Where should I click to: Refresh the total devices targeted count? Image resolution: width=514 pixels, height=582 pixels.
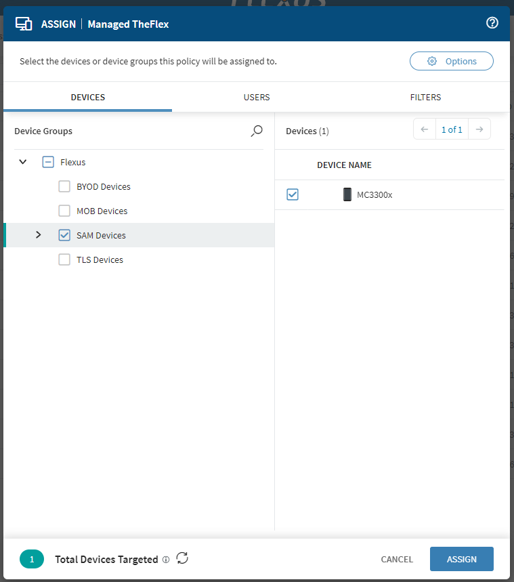pos(182,558)
